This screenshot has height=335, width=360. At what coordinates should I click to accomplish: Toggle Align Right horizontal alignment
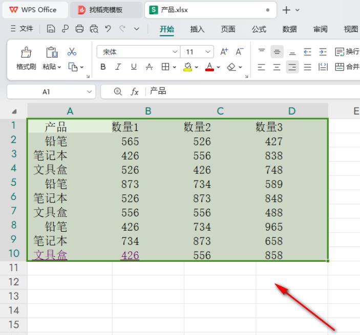pos(292,67)
